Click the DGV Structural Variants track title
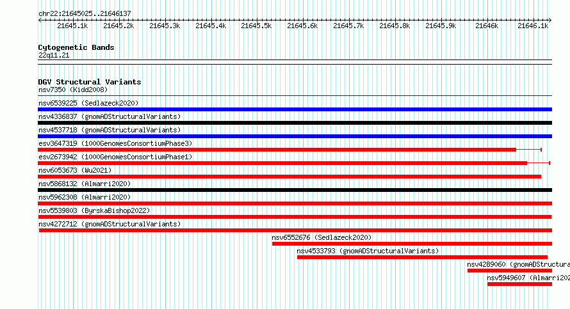This screenshot has width=570, height=309. click(x=90, y=82)
